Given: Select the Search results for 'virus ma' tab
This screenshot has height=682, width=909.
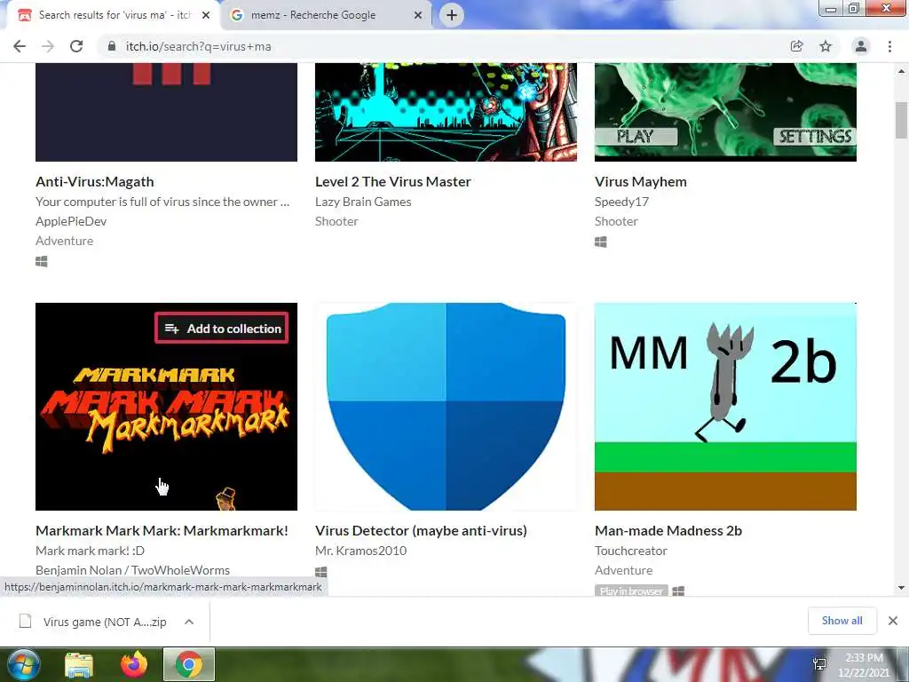Looking at the screenshot, I should pyautogui.click(x=114, y=15).
